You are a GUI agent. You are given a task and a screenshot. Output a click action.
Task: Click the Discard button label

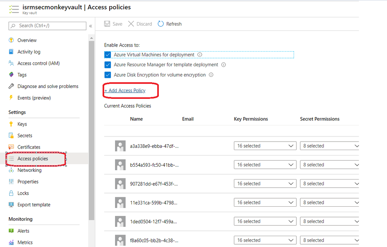click(x=144, y=24)
